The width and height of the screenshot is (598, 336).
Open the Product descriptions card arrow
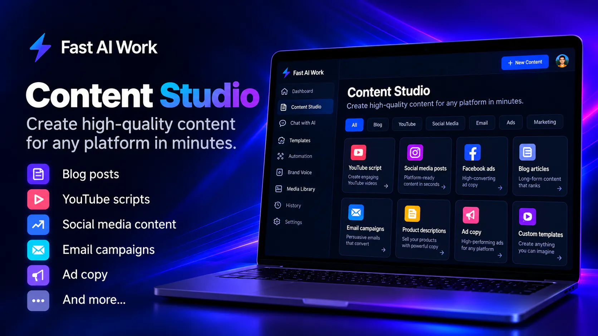pyautogui.click(x=442, y=252)
